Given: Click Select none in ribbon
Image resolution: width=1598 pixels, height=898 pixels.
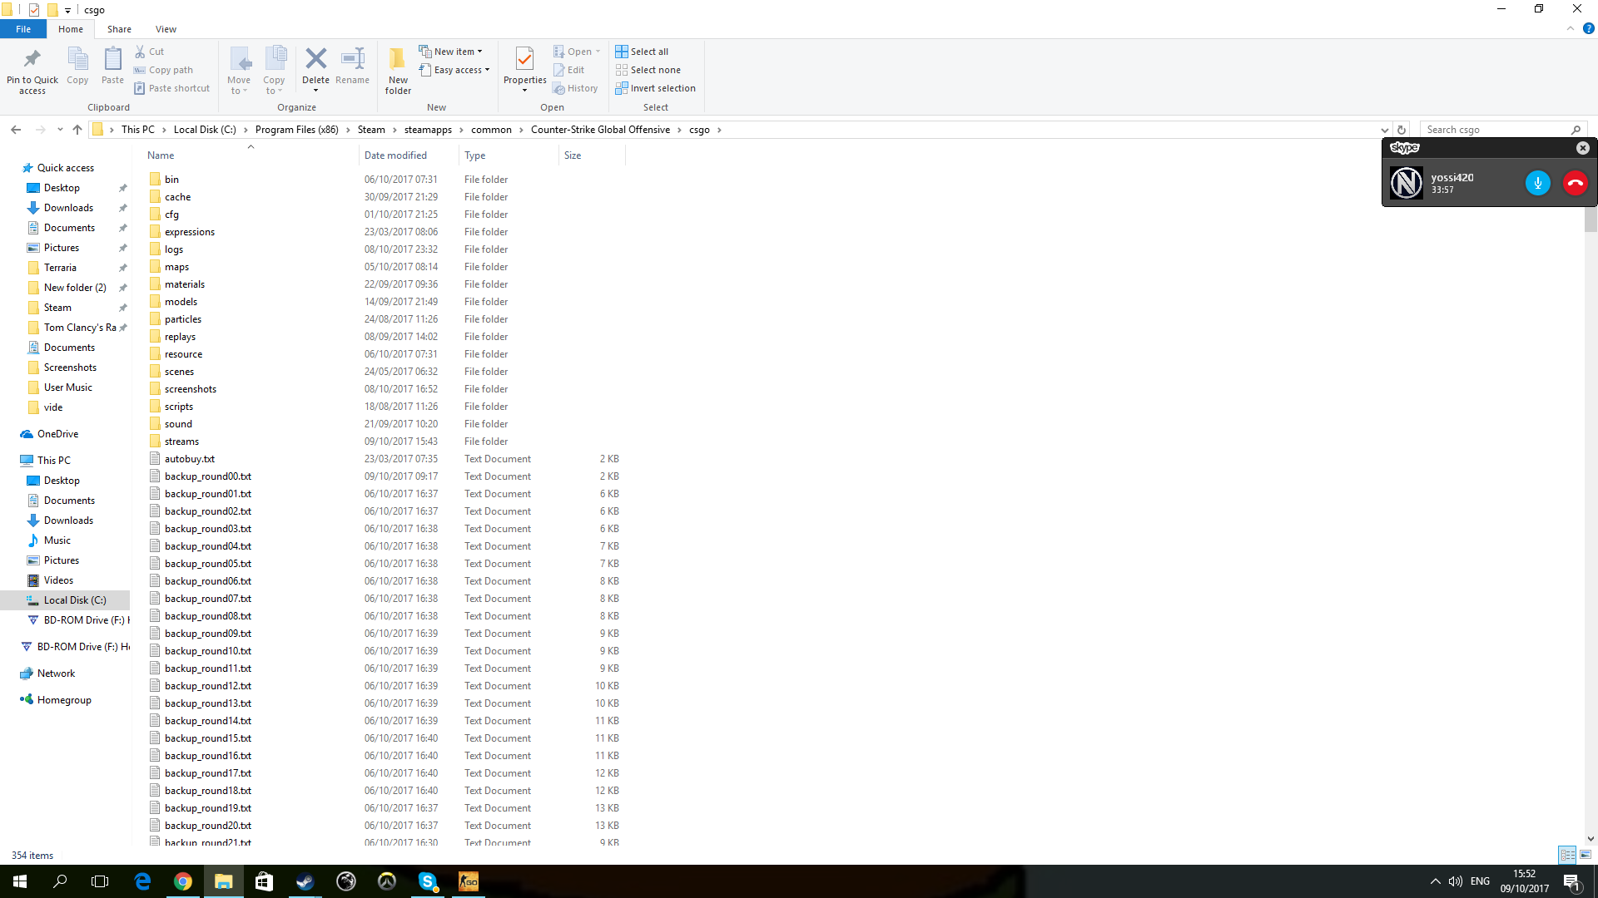Looking at the screenshot, I should [648, 70].
